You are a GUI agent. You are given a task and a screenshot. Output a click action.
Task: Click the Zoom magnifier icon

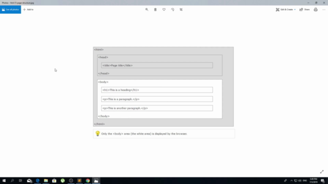(x=147, y=10)
